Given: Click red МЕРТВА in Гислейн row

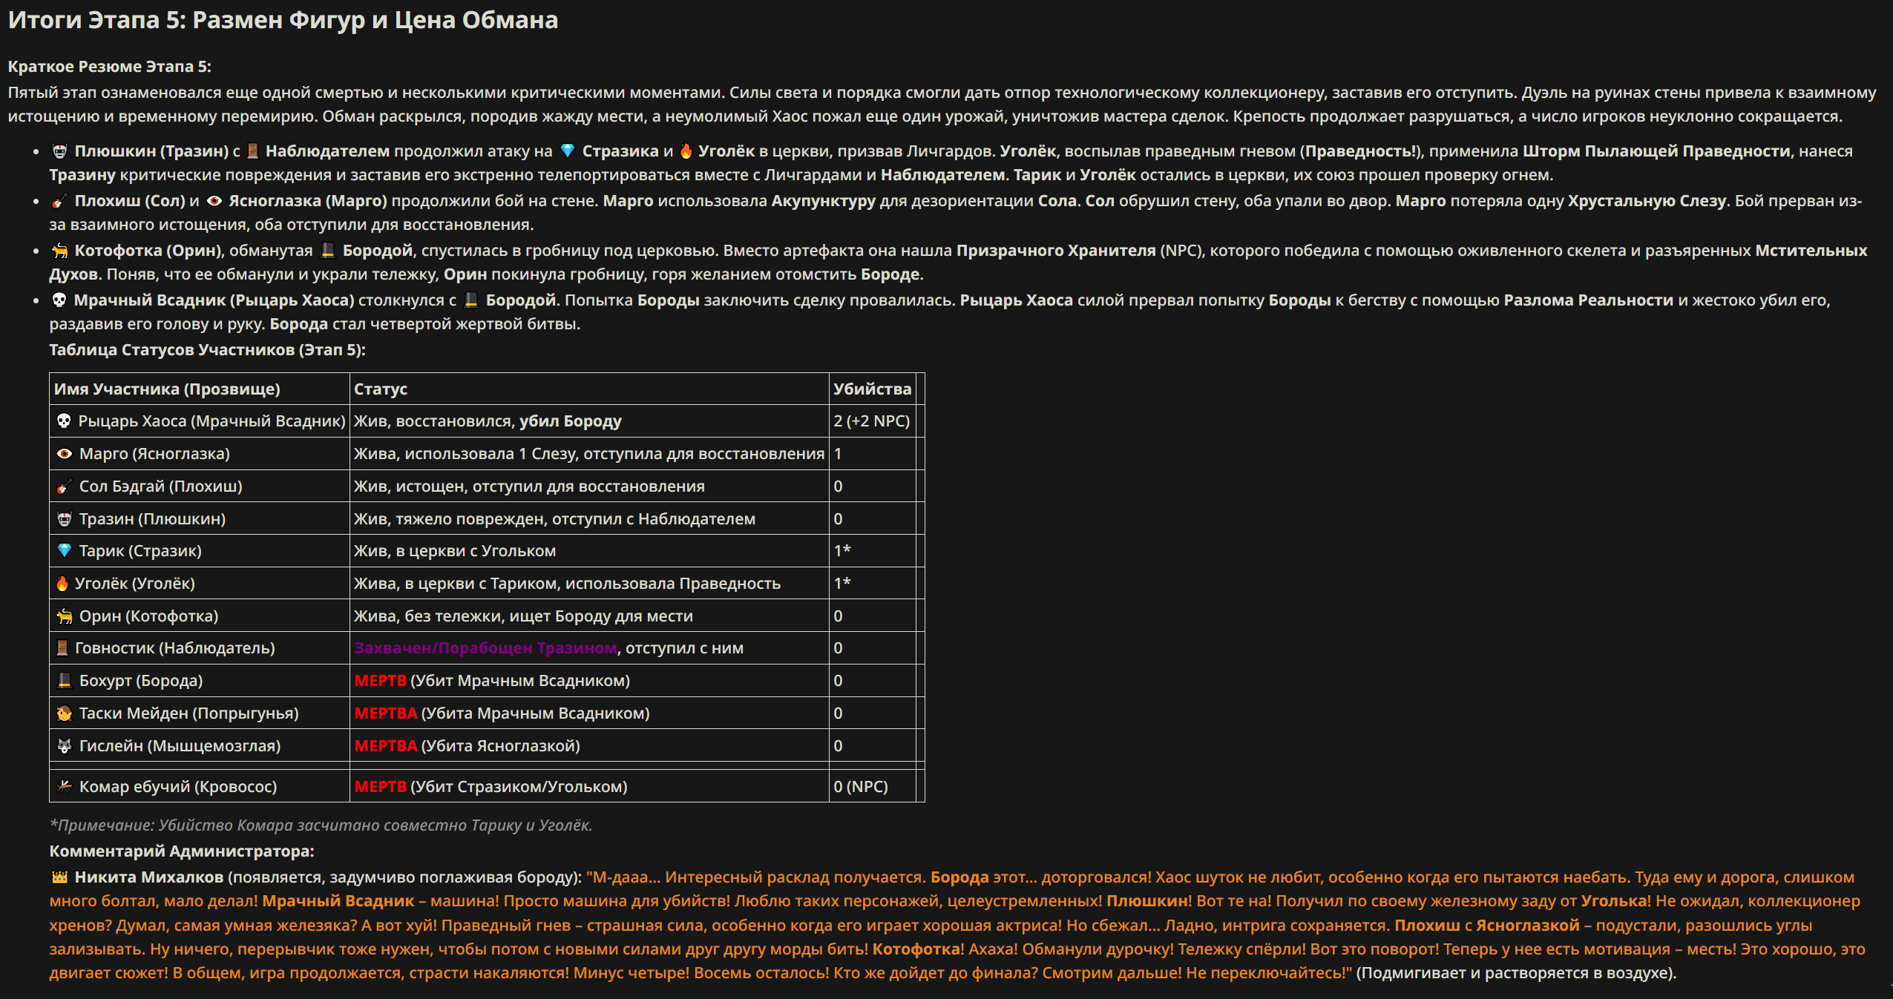Looking at the screenshot, I should (x=385, y=746).
